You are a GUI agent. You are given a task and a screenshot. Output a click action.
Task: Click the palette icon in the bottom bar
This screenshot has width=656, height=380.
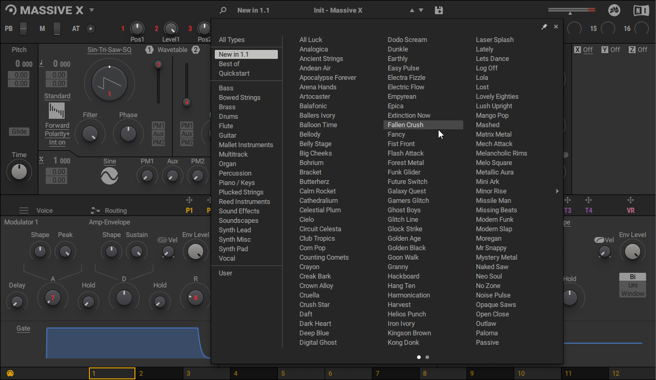(x=10, y=374)
